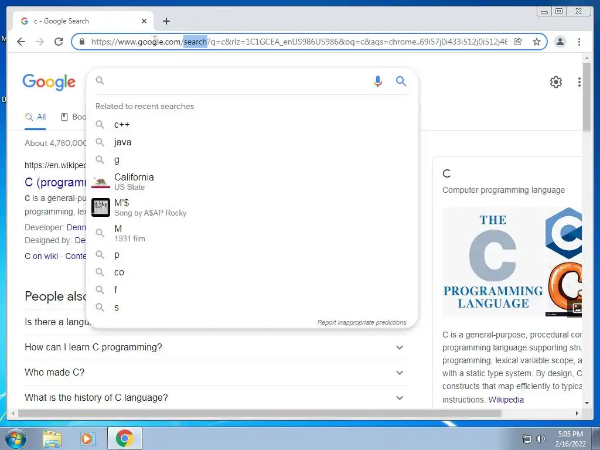The width and height of the screenshot is (600, 450).
Task: Expand 'How can I learn C programming?'
Action: [216, 347]
